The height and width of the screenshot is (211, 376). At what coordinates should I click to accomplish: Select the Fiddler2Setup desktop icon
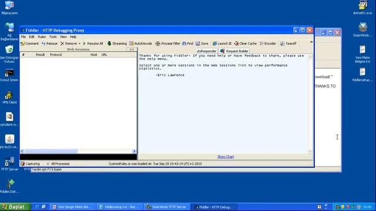point(9,186)
